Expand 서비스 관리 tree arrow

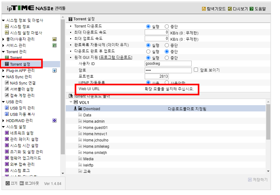(3, 45)
